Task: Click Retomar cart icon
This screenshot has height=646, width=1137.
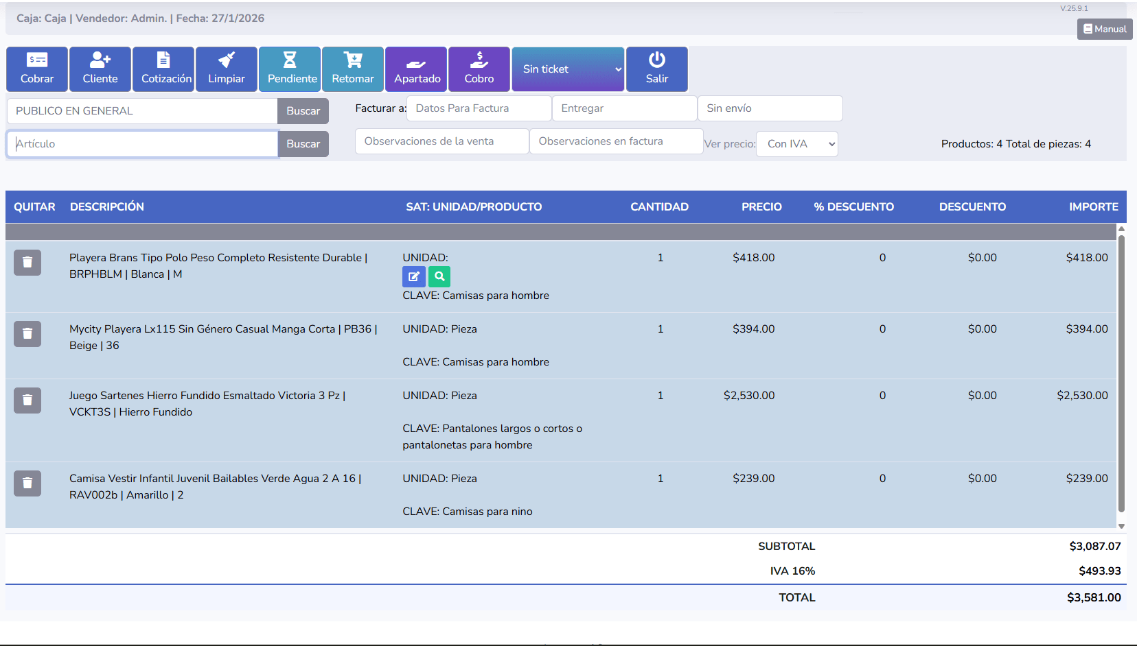Action: click(x=353, y=60)
